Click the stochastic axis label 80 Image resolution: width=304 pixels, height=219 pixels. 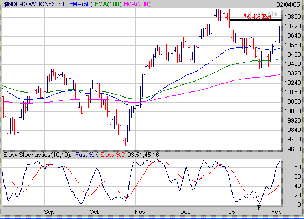297,167
